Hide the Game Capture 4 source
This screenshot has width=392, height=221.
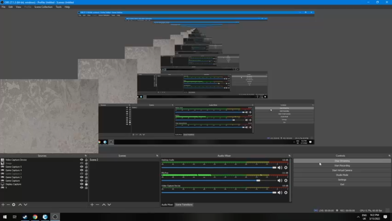(81, 170)
